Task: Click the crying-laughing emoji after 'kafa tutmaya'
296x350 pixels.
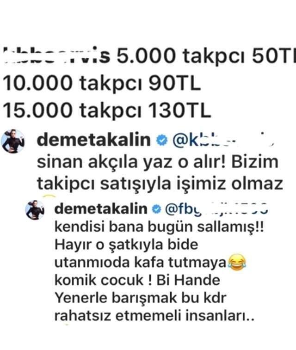Action: coord(237,262)
